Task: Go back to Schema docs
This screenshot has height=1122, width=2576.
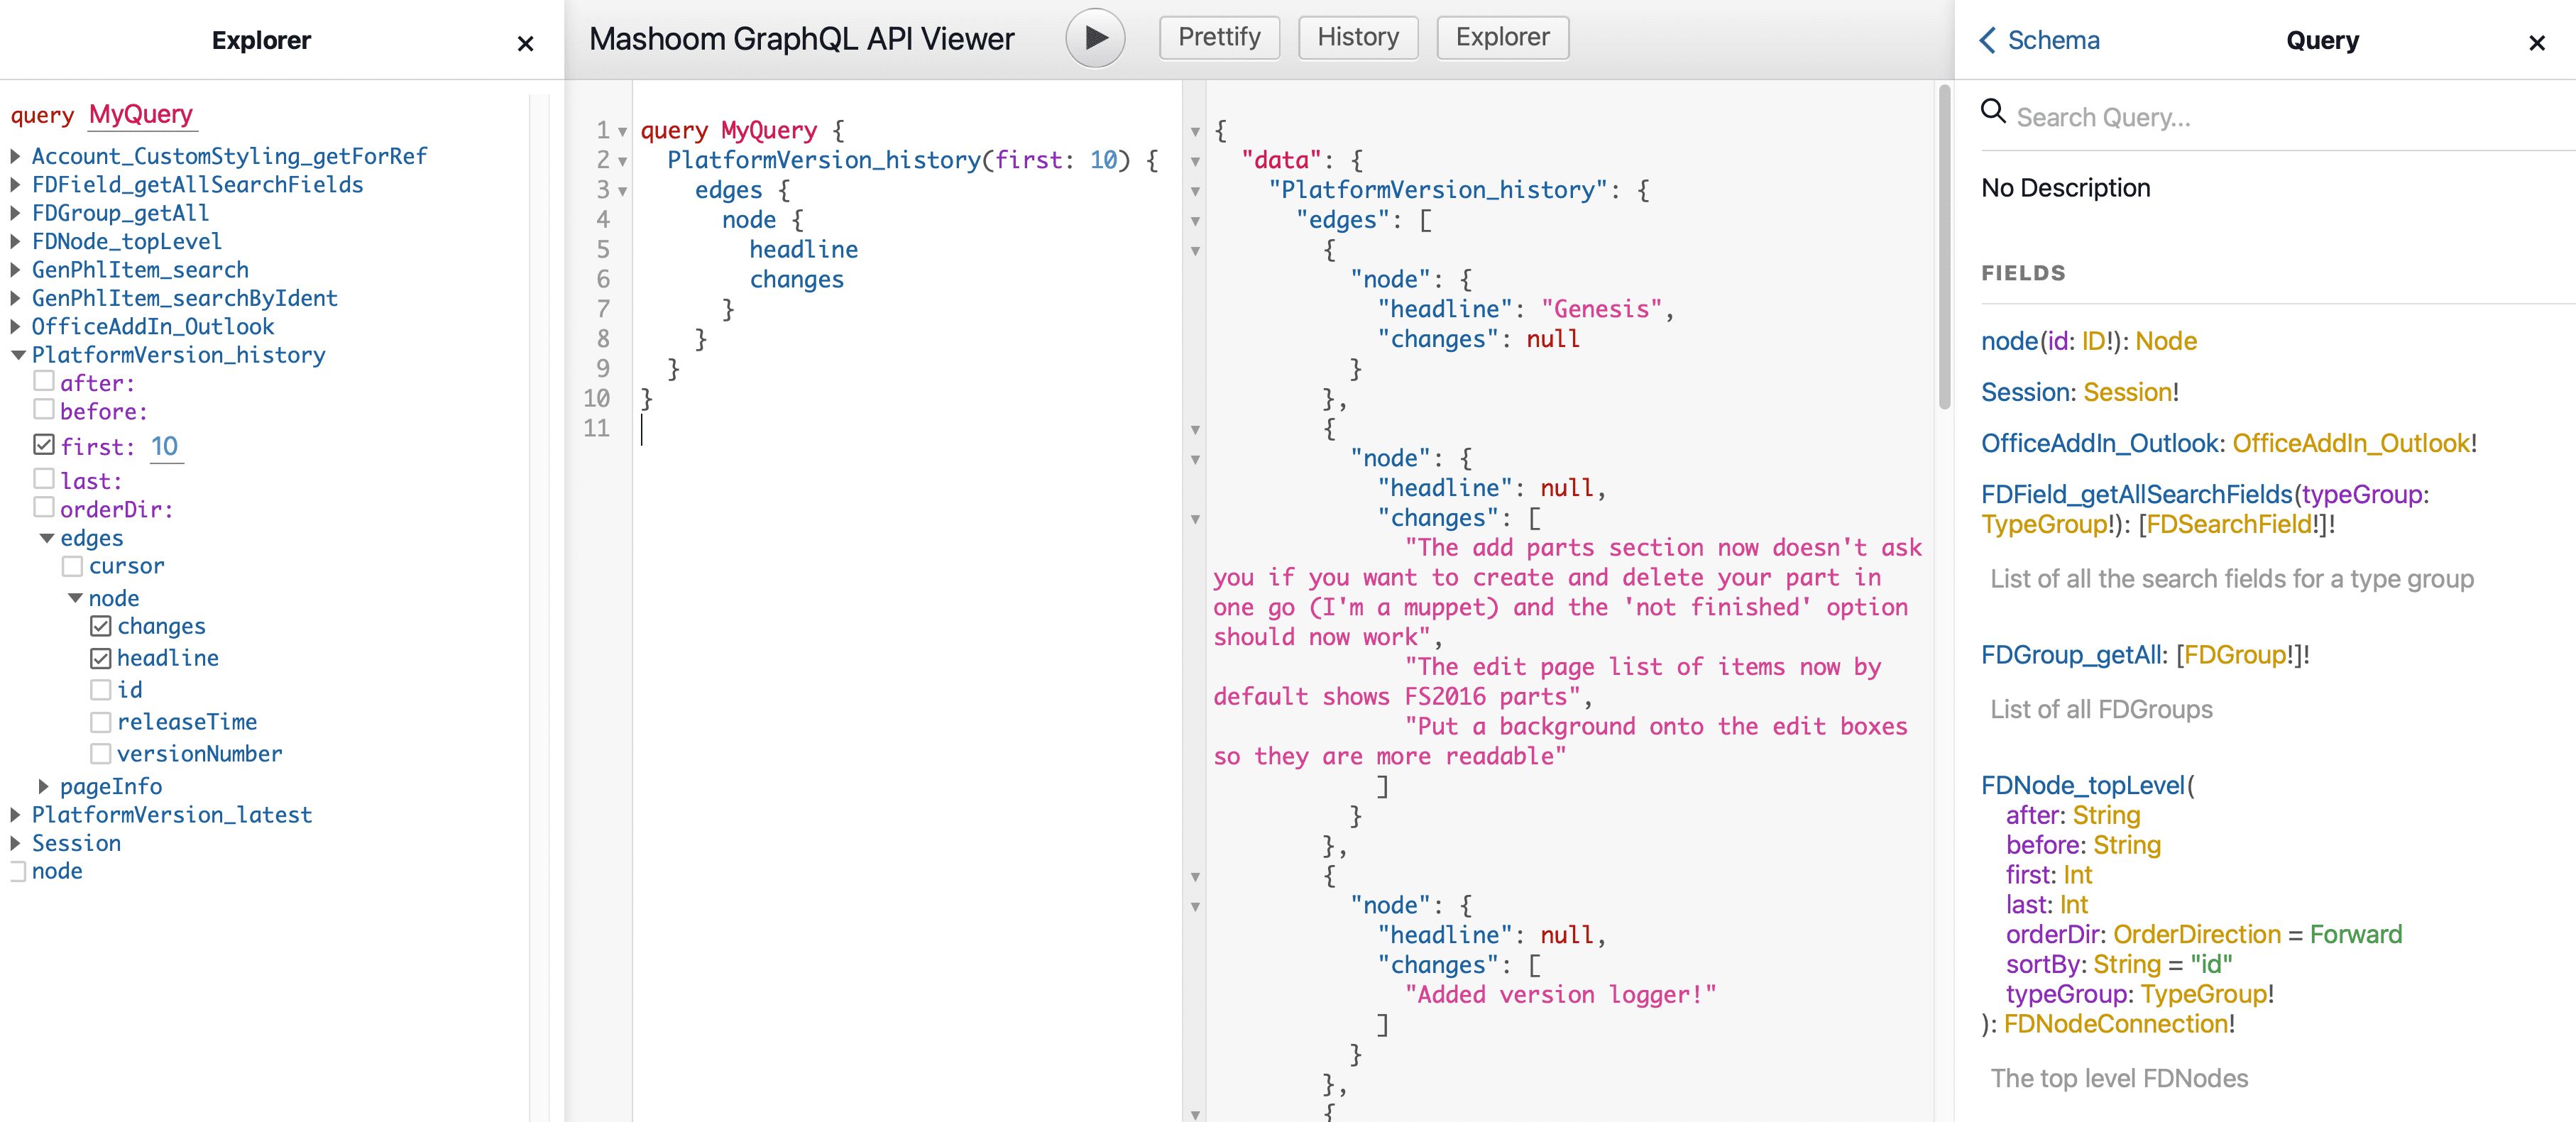Action: [x=2040, y=40]
